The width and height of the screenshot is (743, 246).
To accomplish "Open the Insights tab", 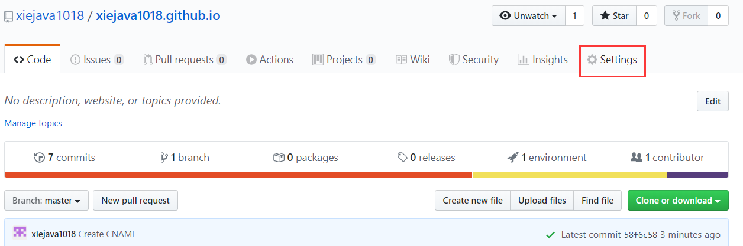I will (542, 60).
